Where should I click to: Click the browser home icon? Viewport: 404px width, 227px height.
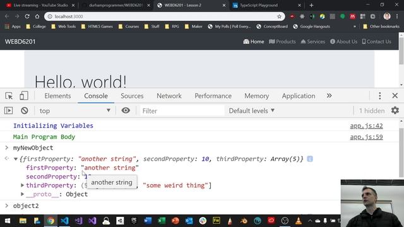37,16
